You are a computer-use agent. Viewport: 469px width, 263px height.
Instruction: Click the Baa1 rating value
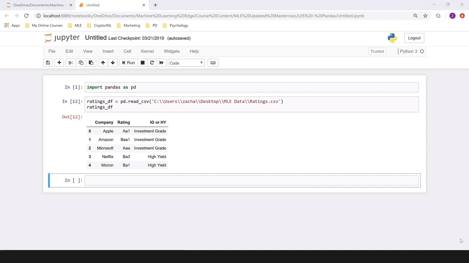pyautogui.click(x=125, y=139)
